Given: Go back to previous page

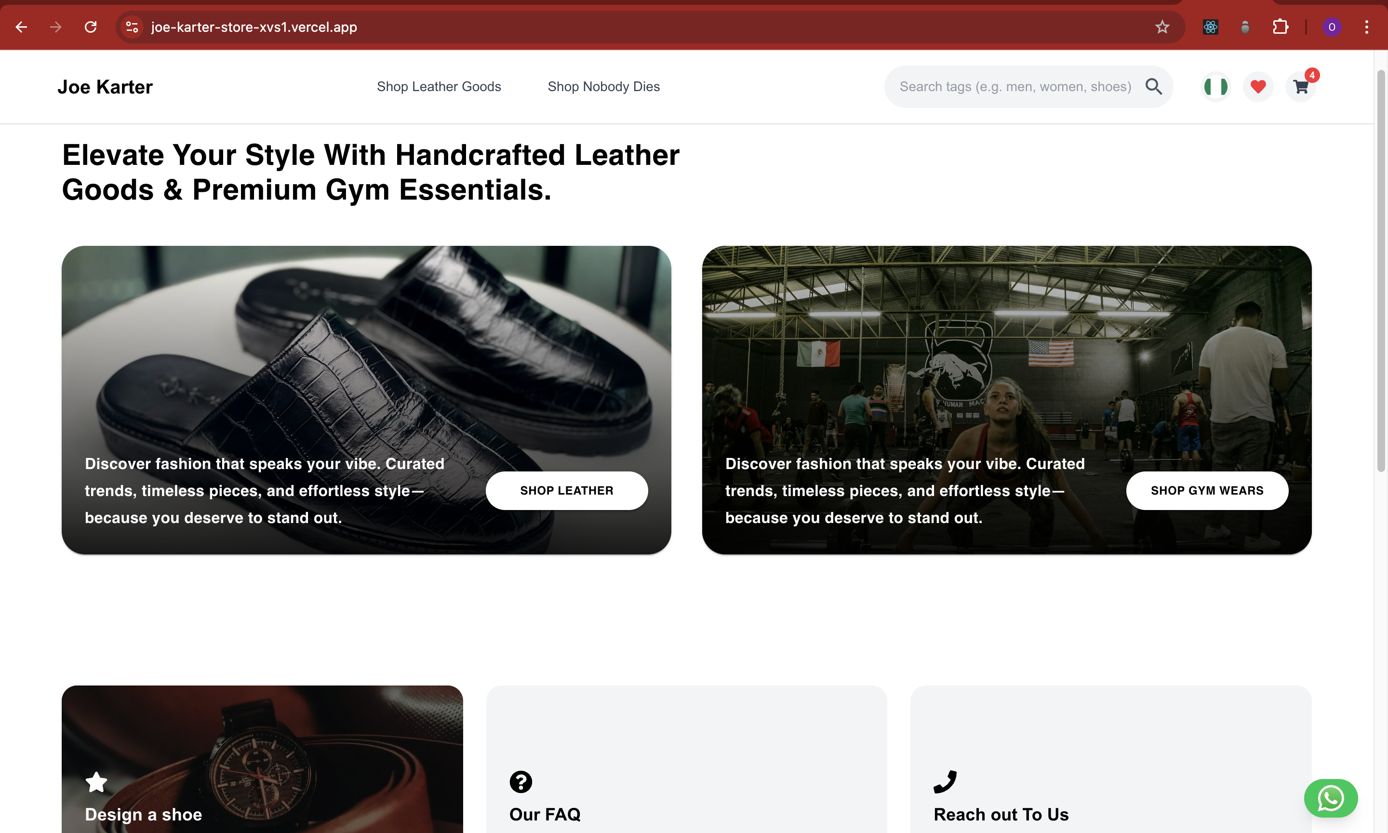Looking at the screenshot, I should pos(21,27).
